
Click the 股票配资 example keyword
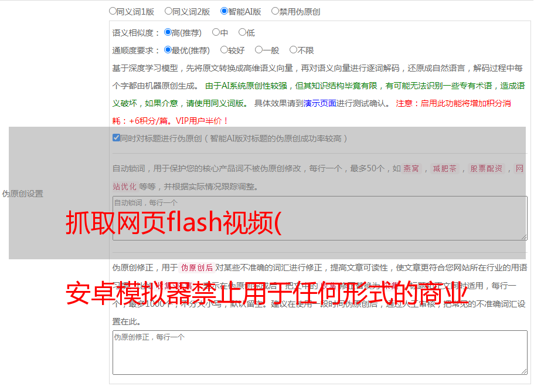(x=487, y=168)
